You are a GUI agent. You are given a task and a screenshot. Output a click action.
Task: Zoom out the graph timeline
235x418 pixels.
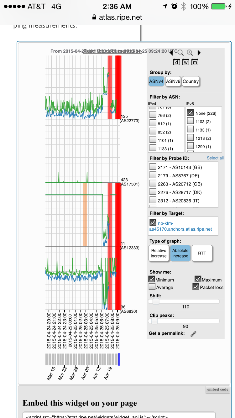coord(180,53)
